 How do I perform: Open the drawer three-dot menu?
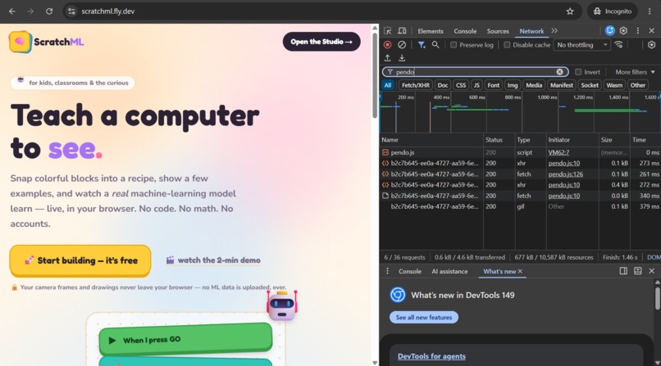point(387,271)
